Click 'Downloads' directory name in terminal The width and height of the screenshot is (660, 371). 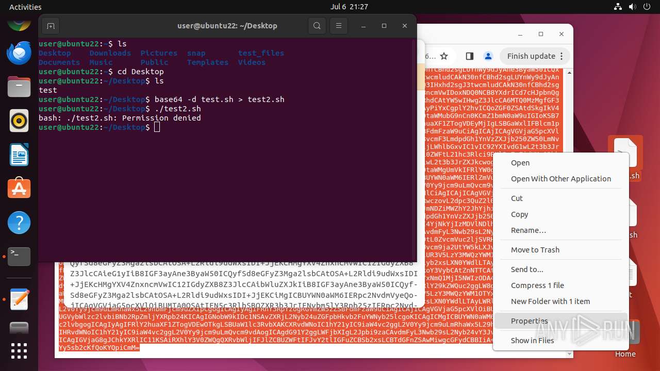[x=110, y=53]
